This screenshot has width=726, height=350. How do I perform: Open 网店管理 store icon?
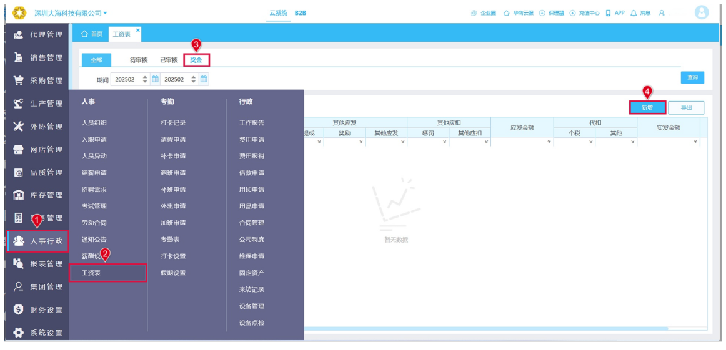tap(18, 149)
